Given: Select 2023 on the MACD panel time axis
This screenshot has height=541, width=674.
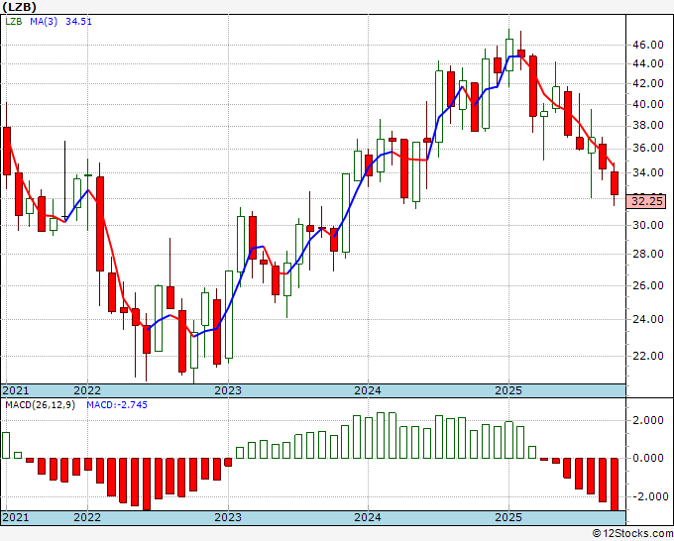Looking at the screenshot, I should (228, 517).
